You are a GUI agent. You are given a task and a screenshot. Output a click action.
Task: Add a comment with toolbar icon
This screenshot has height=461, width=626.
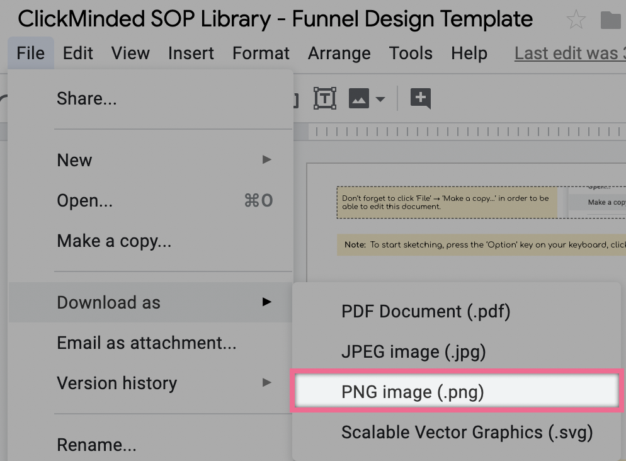(420, 98)
